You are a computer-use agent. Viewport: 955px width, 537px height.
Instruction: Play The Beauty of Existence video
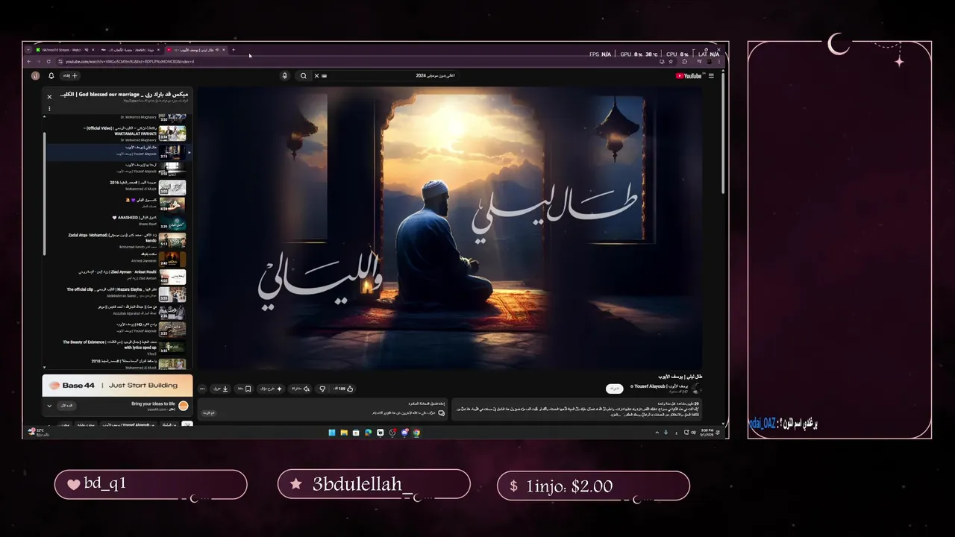click(x=116, y=346)
